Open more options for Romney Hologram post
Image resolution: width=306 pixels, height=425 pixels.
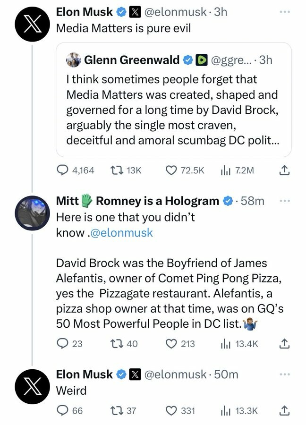click(x=283, y=201)
